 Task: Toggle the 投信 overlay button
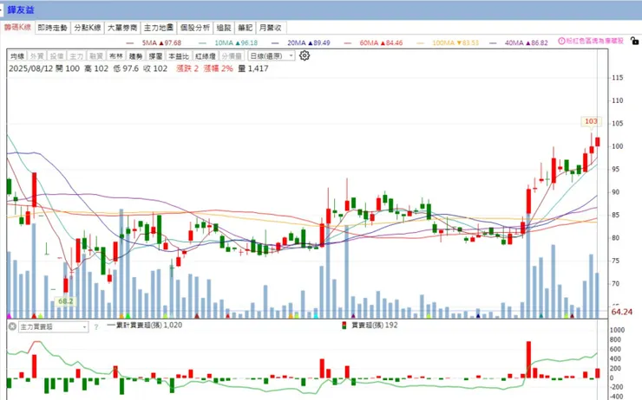pyautogui.click(x=56, y=56)
